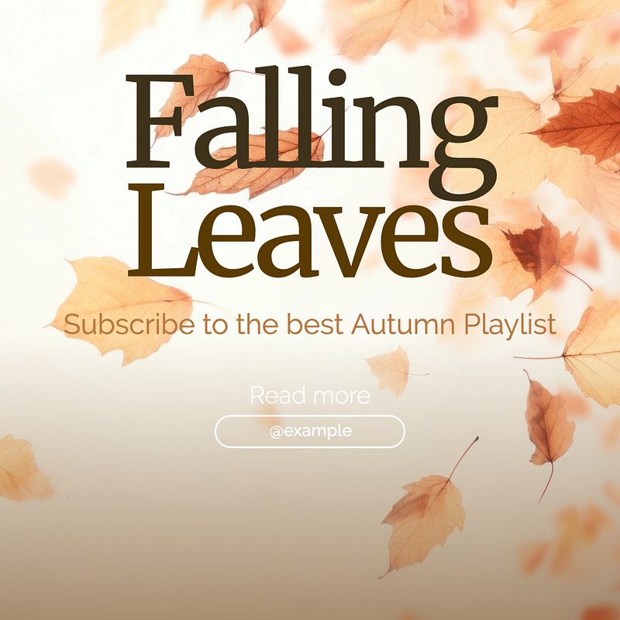
Task: Click the word Playlist in the subtitle
Action: 511,325
